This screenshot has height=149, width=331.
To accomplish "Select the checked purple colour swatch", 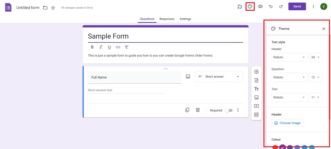I will pyautogui.click(x=283, y=147).
